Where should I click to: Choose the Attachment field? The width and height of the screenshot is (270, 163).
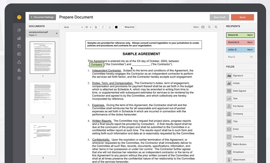coord(240,160)
